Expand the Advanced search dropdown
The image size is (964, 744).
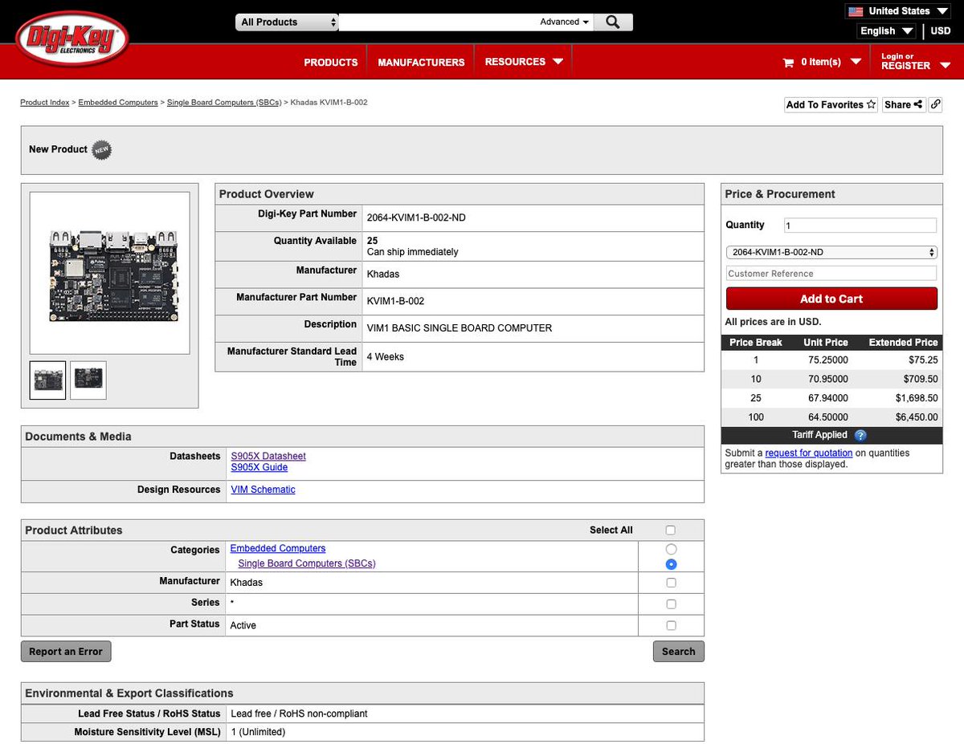[565, 22]
